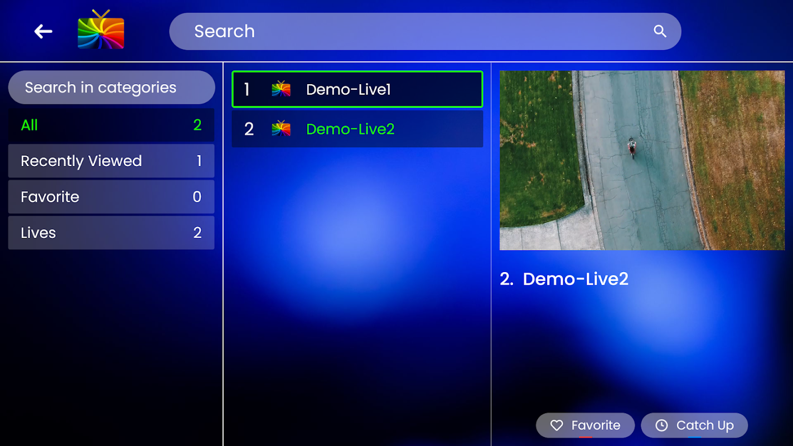Open the Recently Viewed category
The image size is (793, 446).
pyautogui.click(x=111, y=161)
